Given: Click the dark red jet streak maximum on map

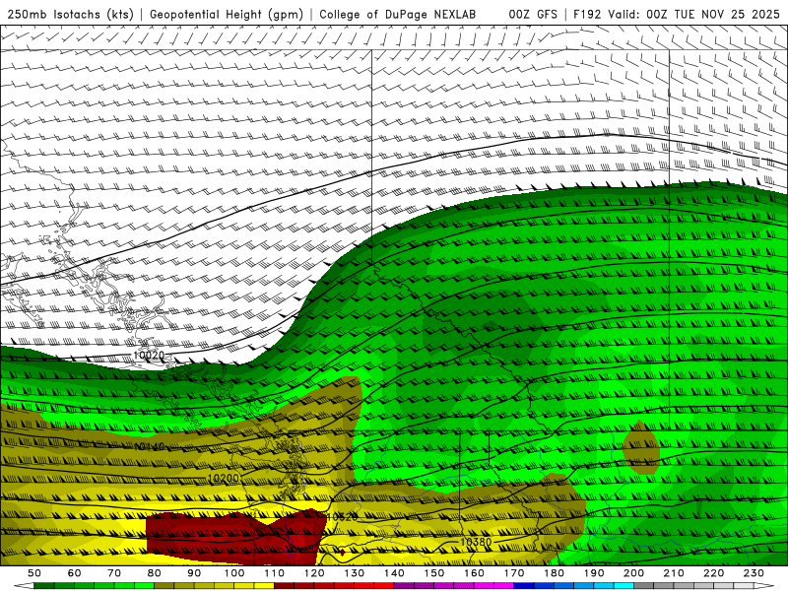Looking at the screenshot, I should (x=236, y=537).
